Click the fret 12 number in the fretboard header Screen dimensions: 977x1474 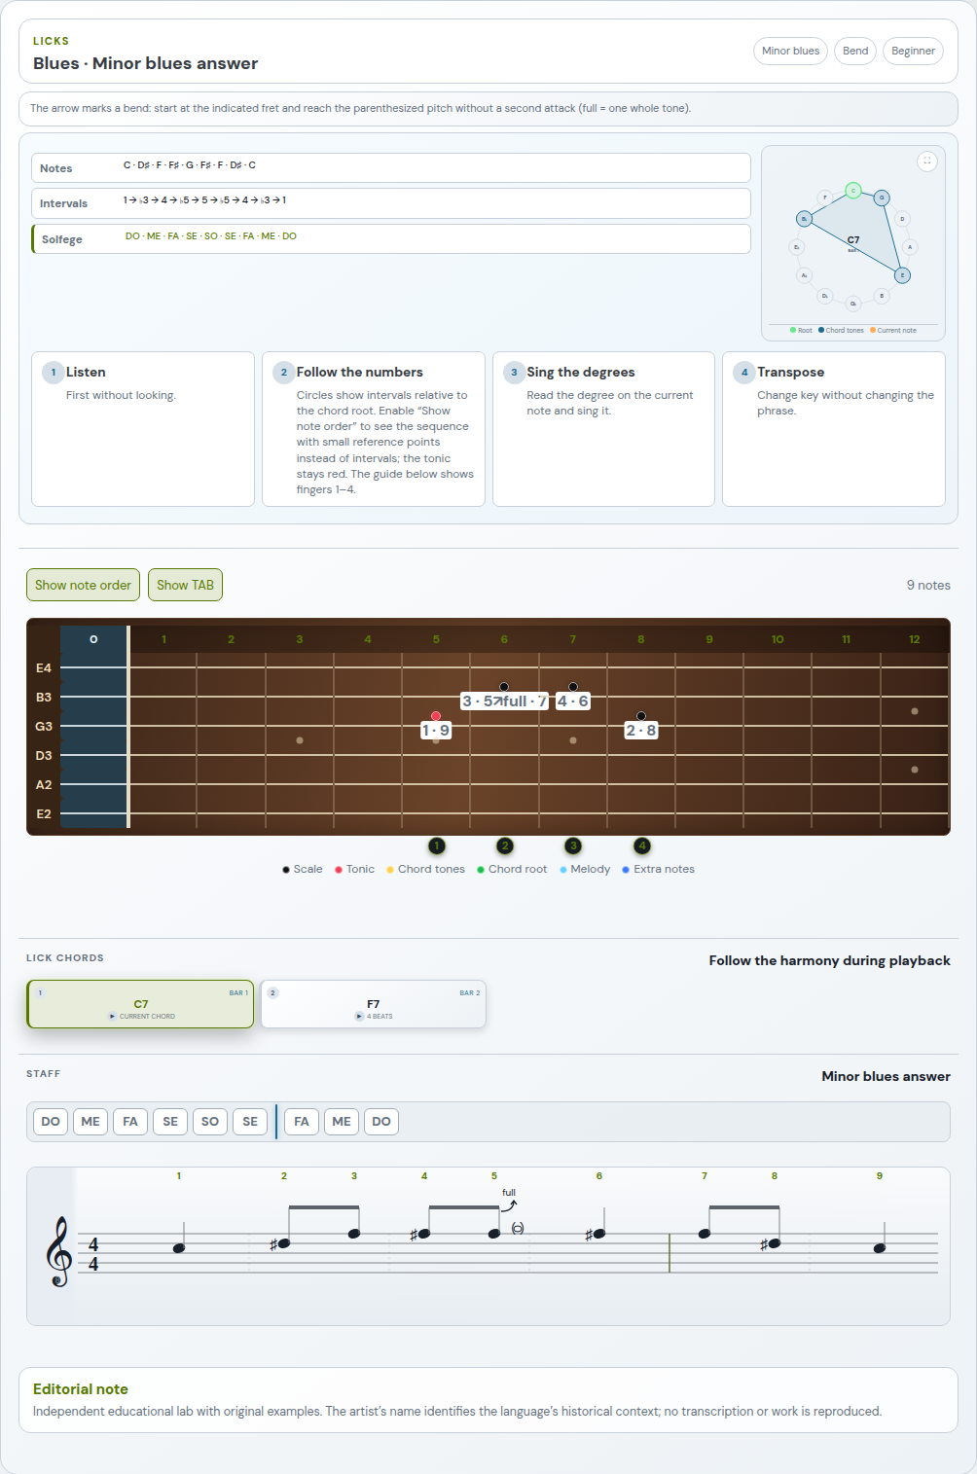(915, 639)
